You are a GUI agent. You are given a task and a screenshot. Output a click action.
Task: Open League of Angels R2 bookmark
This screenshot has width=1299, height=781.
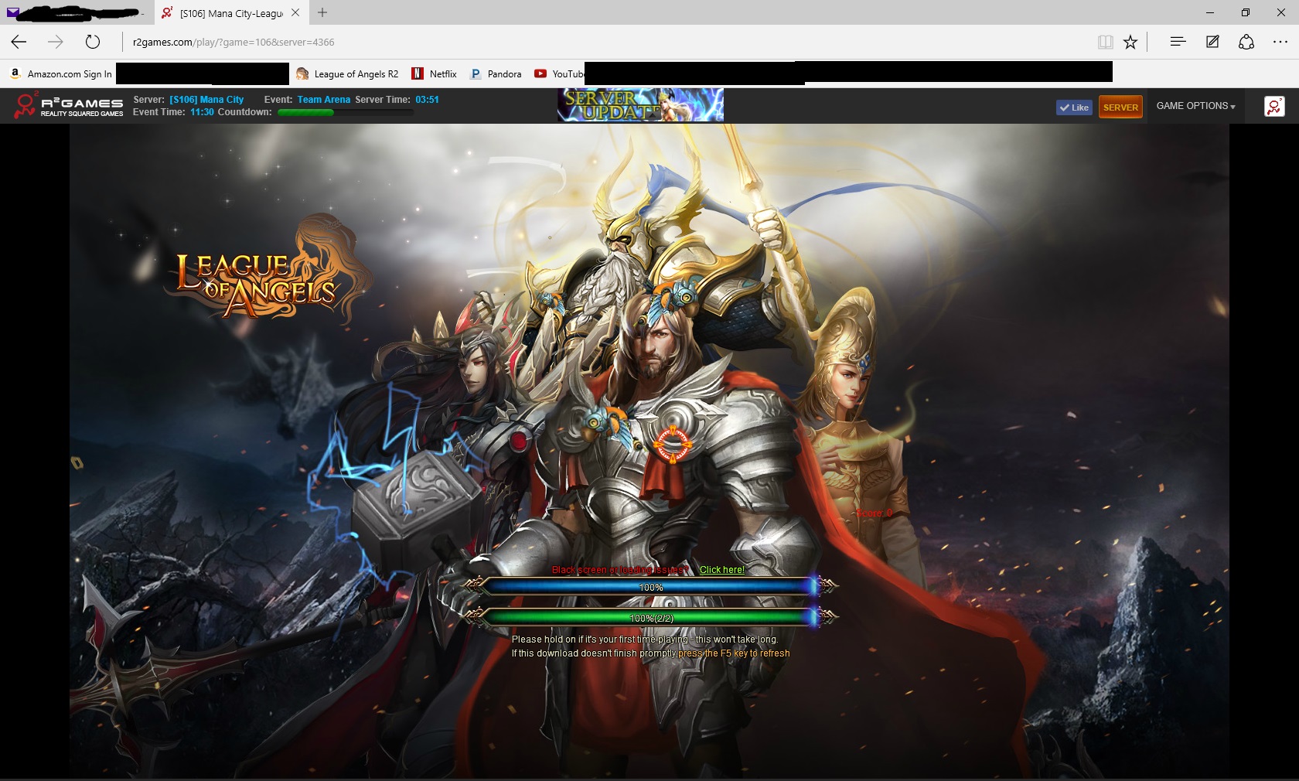tap(347, 74)
